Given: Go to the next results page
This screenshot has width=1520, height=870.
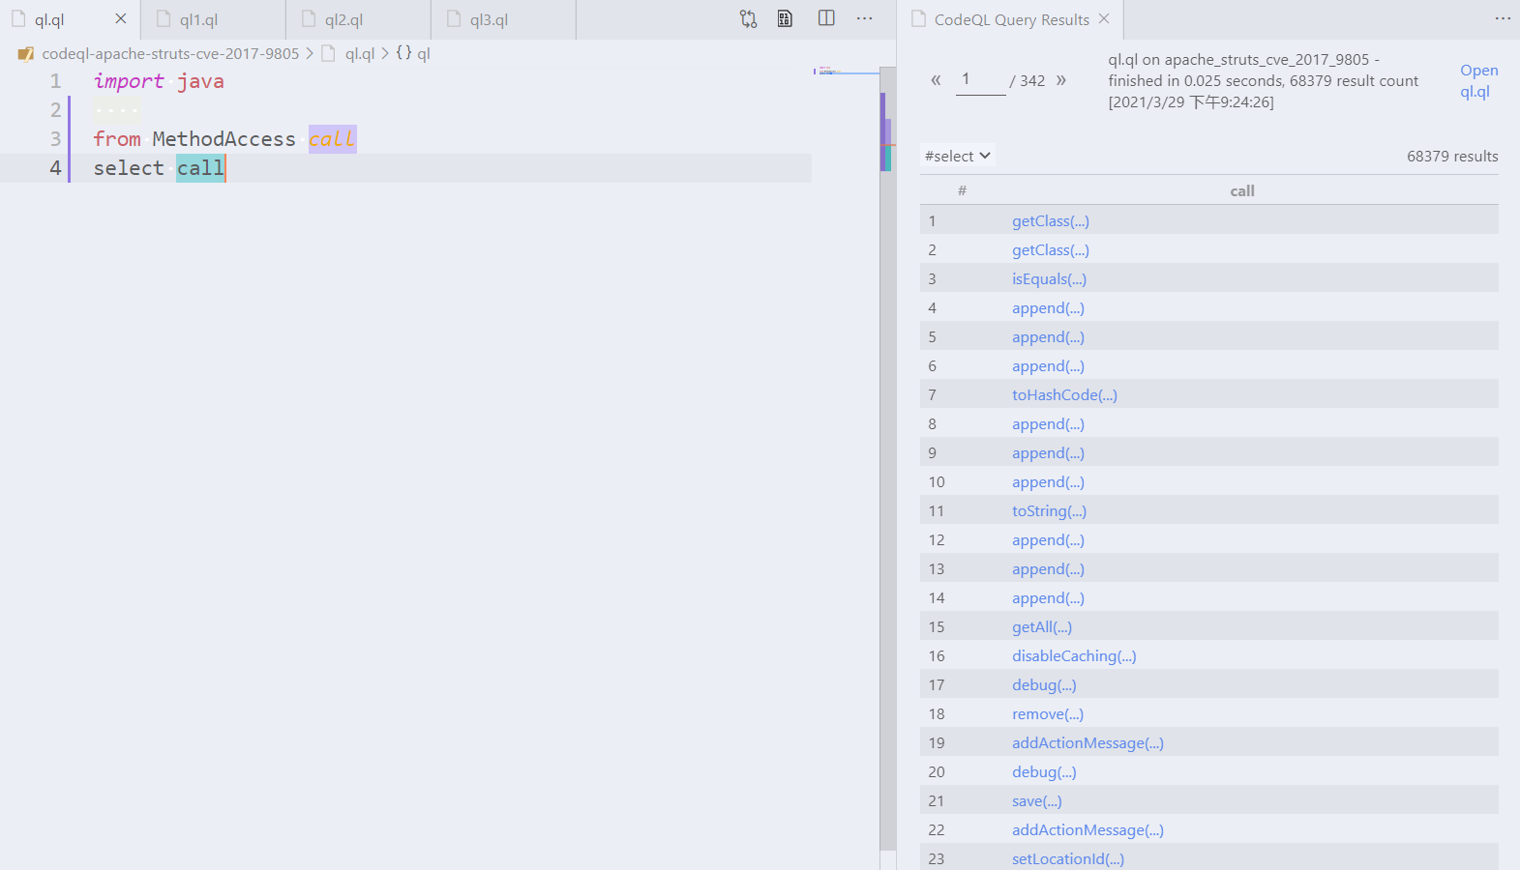Looking at the screenshot, I should [1061, 80].
